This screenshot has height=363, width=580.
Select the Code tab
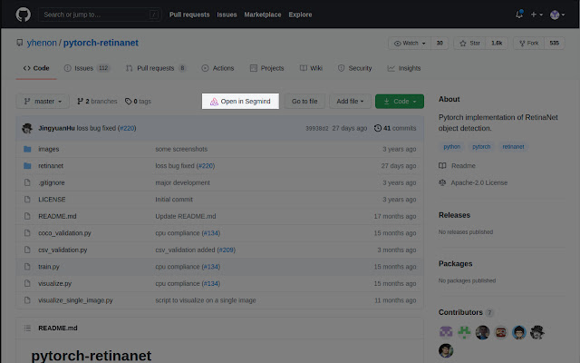point(36,68)
